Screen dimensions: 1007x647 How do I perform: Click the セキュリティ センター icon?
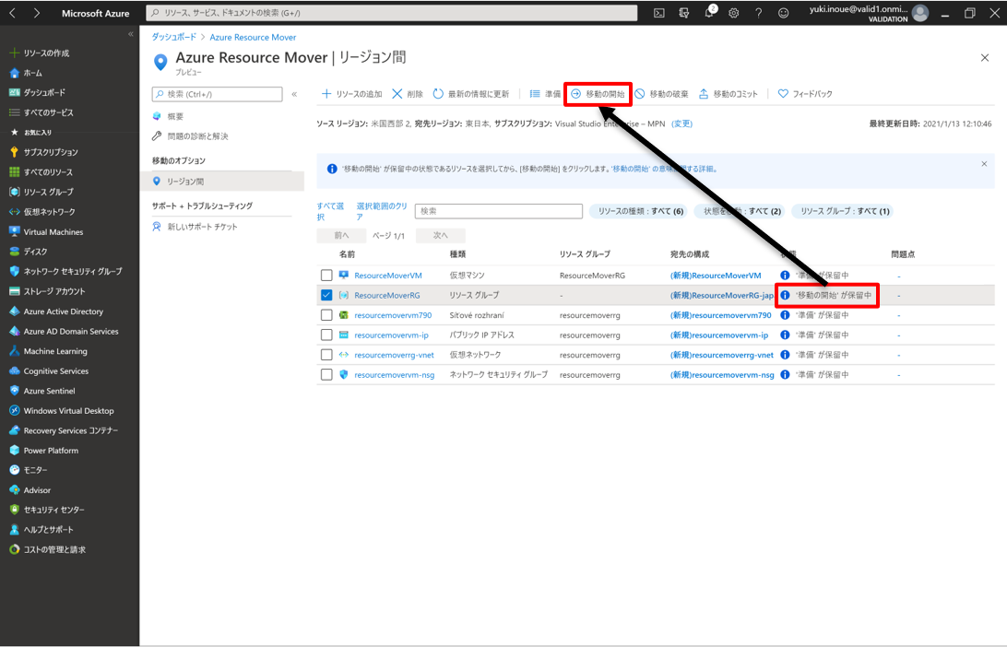(x=14, y=510)
